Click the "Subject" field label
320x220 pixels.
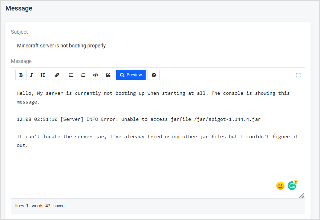click(19, 32)
